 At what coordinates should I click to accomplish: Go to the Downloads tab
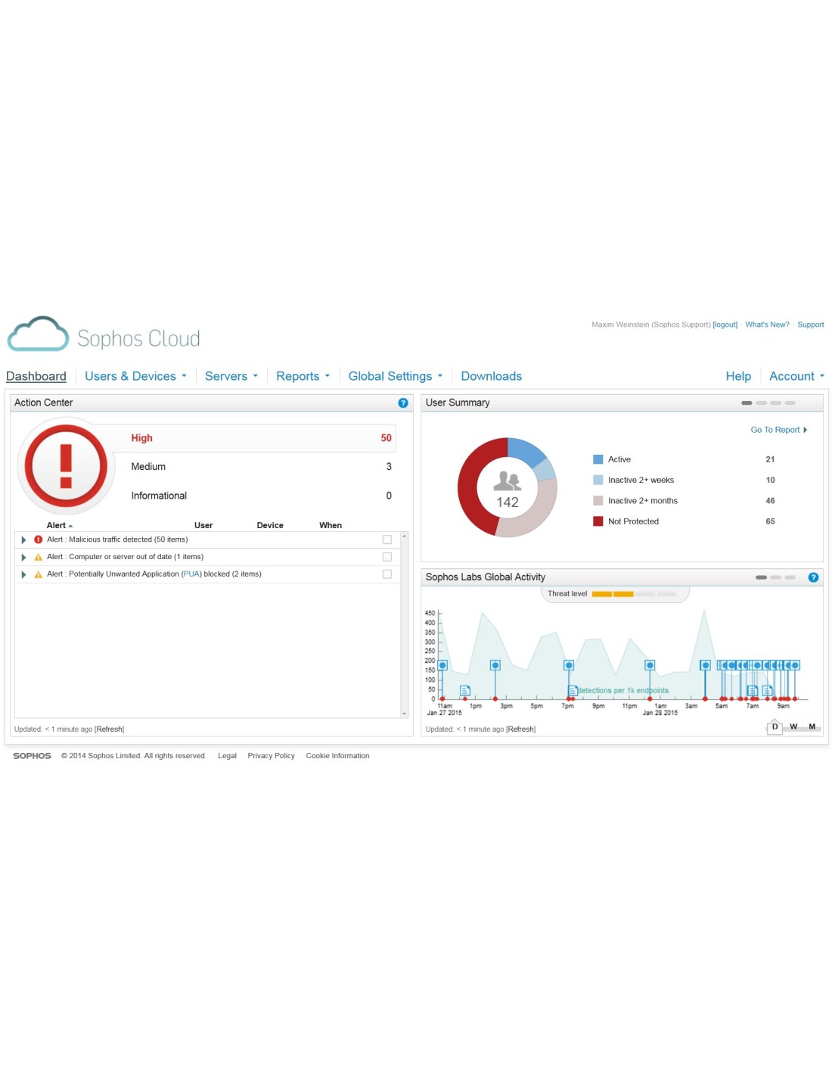pos(491,376)
